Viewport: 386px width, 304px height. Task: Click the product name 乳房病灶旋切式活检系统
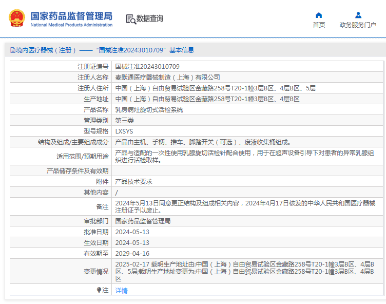tap(149, 110)
